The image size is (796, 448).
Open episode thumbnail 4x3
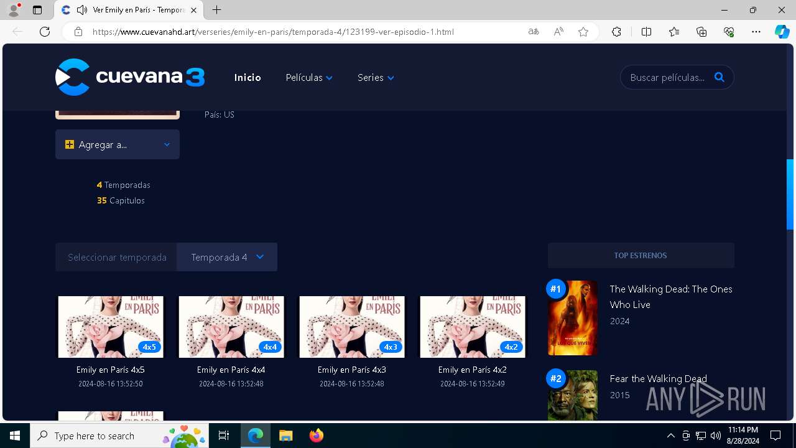pos(352,327)
